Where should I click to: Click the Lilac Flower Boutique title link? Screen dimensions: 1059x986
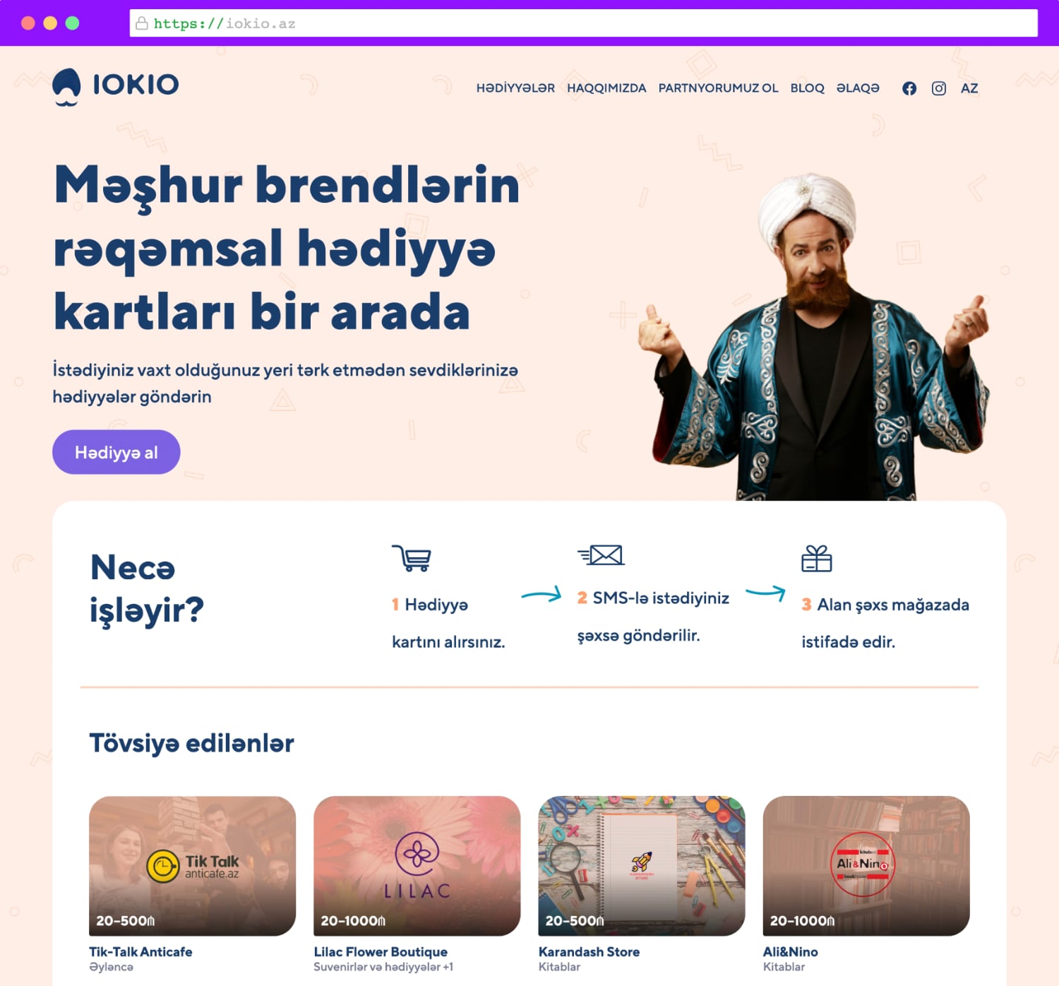point(381,951)
